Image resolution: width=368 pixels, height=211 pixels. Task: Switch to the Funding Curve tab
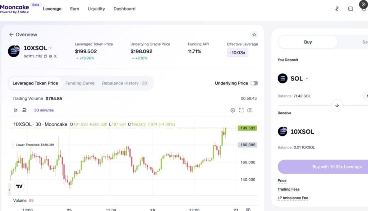[80, 83]
